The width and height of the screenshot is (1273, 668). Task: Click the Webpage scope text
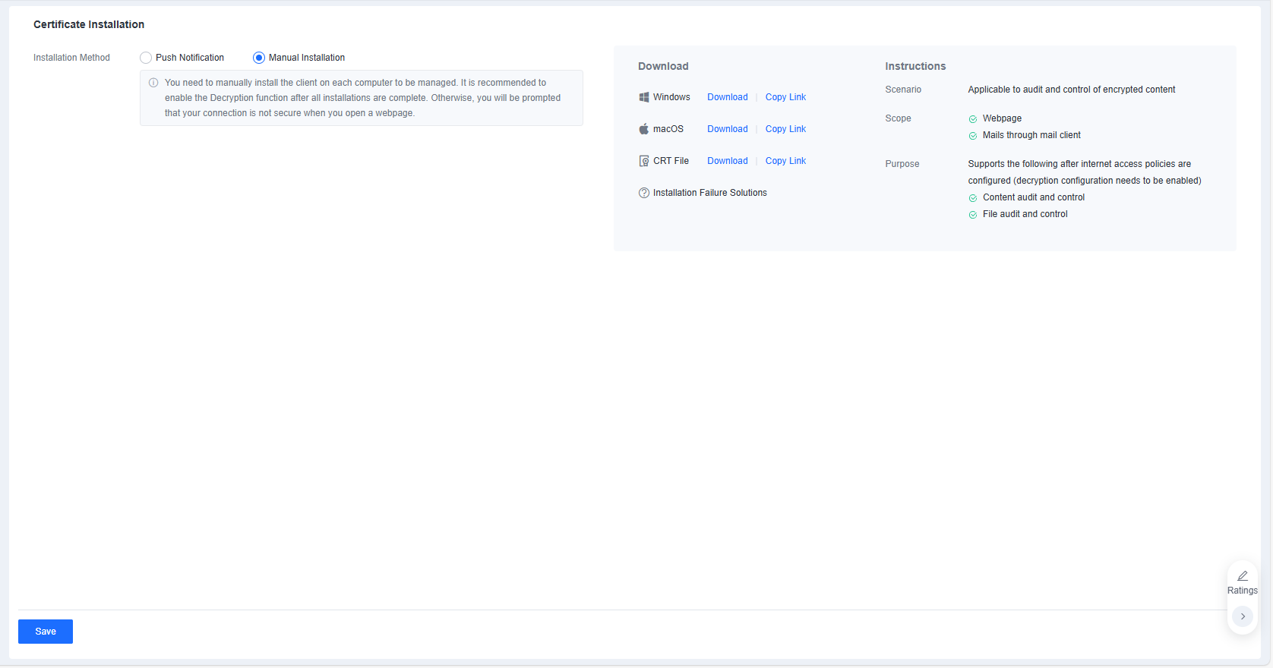1002,118
